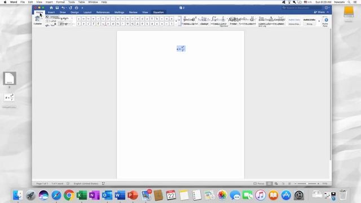Open the feedback smiley dropdown
The width and height of the screenshot is (361, 203).
click(x=327, y=7)
